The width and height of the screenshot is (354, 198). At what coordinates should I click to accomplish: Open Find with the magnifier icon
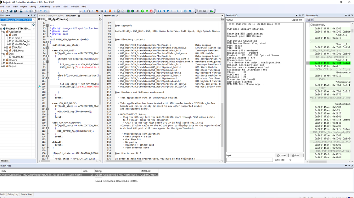[x=89, y=11]
